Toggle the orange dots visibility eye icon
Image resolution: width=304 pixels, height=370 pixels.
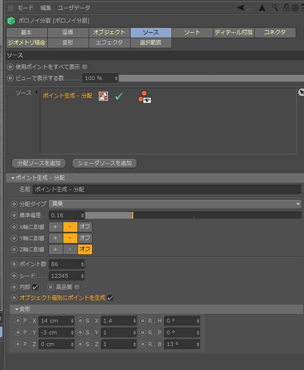coord(145,97)
